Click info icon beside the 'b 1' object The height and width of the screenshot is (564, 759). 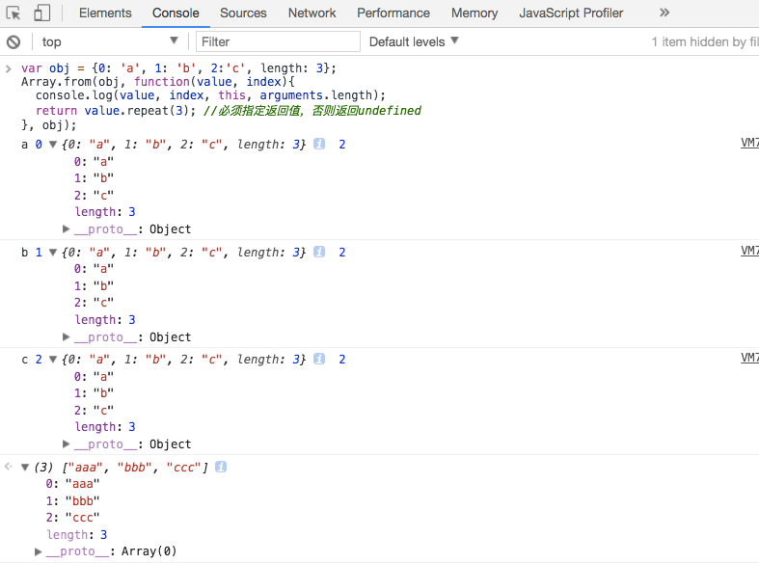pos(319,252)
